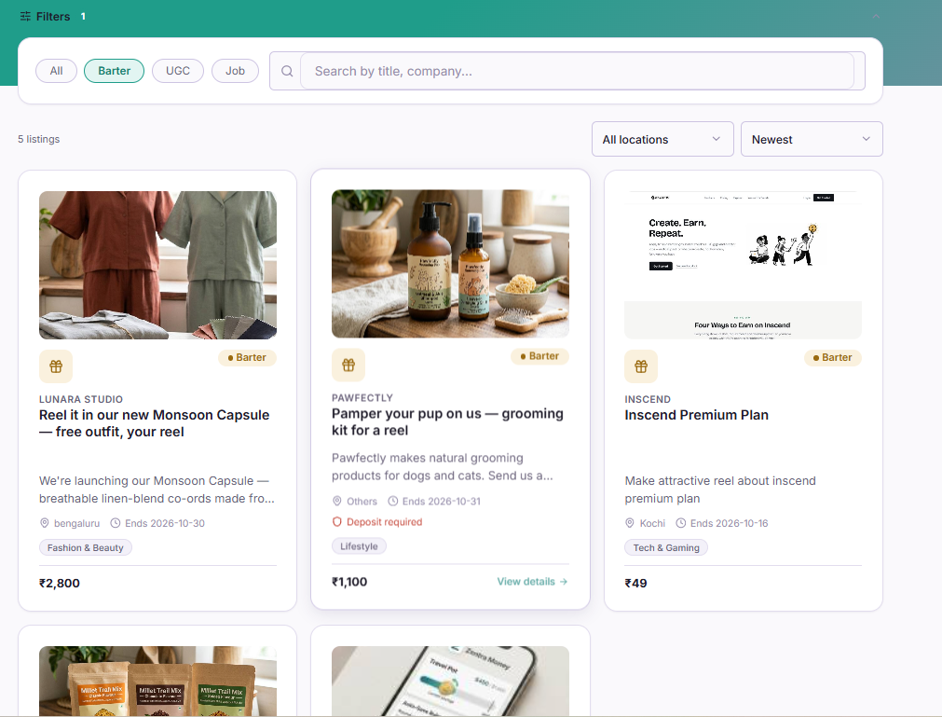Click the Filters sliders icon
Image resolution: width=942 pixels, height=717 pixels.
(25, 16)
